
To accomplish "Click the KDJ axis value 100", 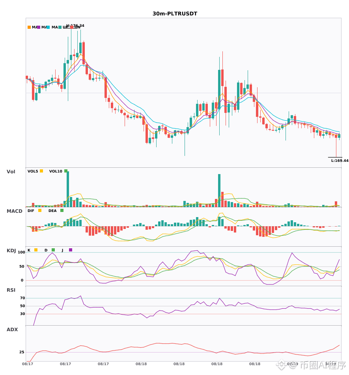I will [21, 252].
